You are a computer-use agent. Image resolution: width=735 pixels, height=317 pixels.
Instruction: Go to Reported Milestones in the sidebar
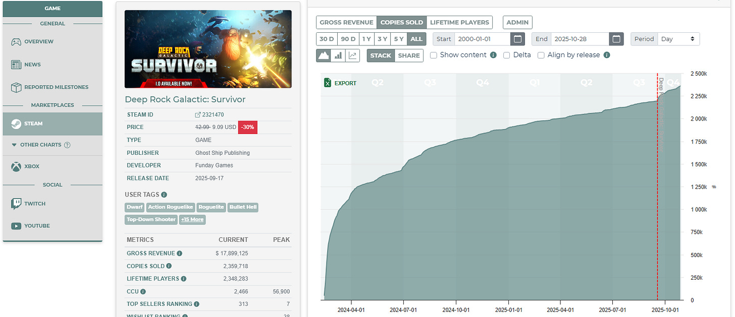52,87
